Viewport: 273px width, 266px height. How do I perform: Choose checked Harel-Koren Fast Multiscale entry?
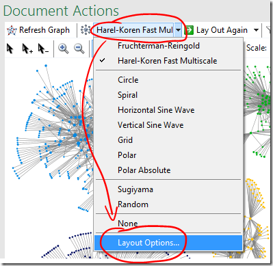click(x=168, y=61)
